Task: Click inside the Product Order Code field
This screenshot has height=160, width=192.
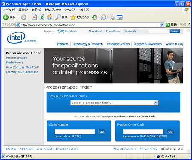Action: [x=143, y=132]
